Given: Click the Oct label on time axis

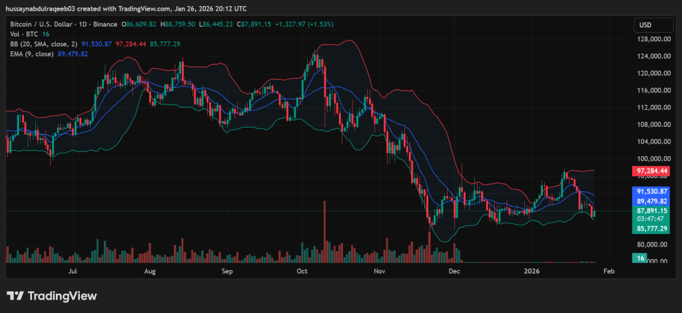Looking at the screenshot, I should tap(302, 271).
